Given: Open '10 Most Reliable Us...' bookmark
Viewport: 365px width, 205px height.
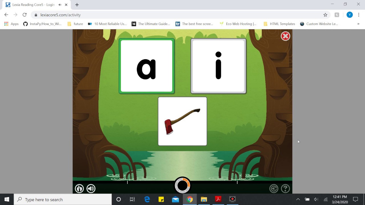Looking at the screenshot, I should pos(107,24).
